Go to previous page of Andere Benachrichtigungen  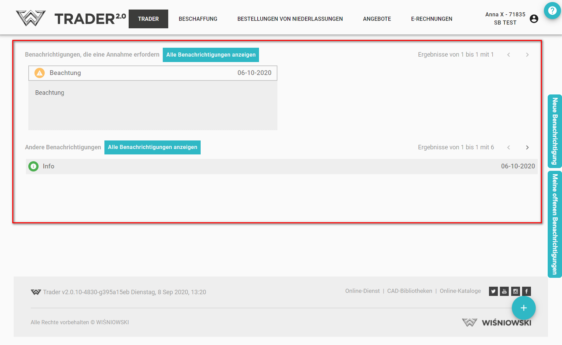click(508, 147)
